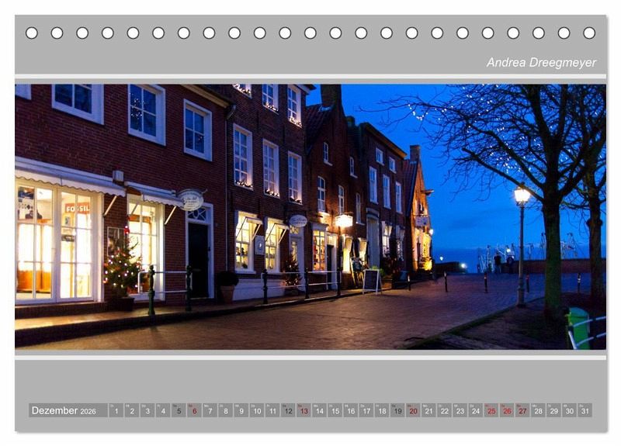This screenshot has height=446, width=621.
Task: Select red holiday date 25
Action: [x=491, y=410]
